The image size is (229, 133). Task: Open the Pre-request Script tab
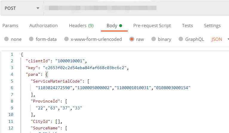coord(152,26)
